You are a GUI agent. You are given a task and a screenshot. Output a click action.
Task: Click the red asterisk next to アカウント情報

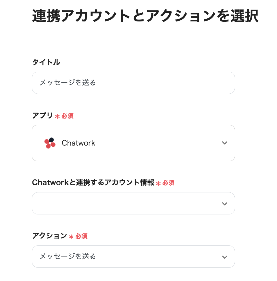coord(158,184)
